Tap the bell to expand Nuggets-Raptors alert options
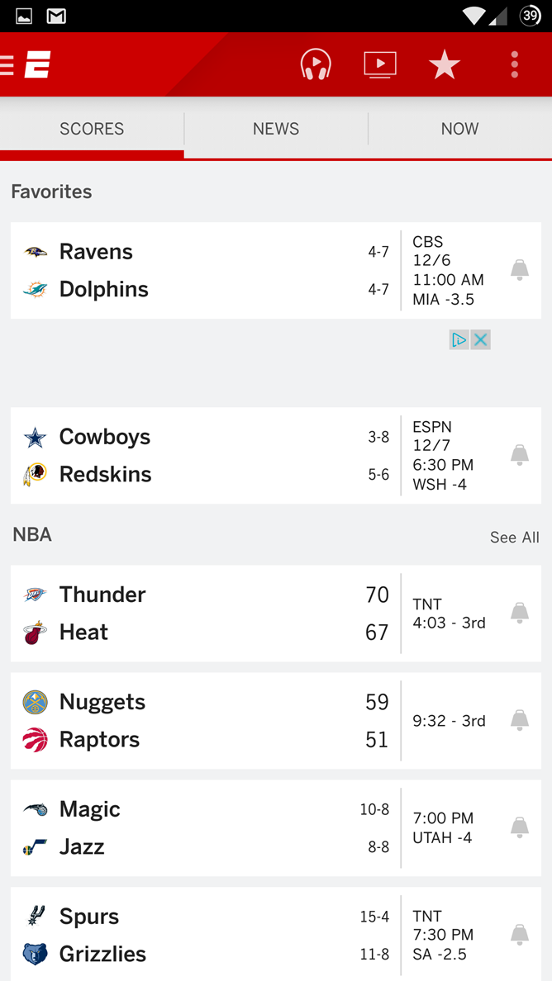Screen dimensions: 552x981 520,720
